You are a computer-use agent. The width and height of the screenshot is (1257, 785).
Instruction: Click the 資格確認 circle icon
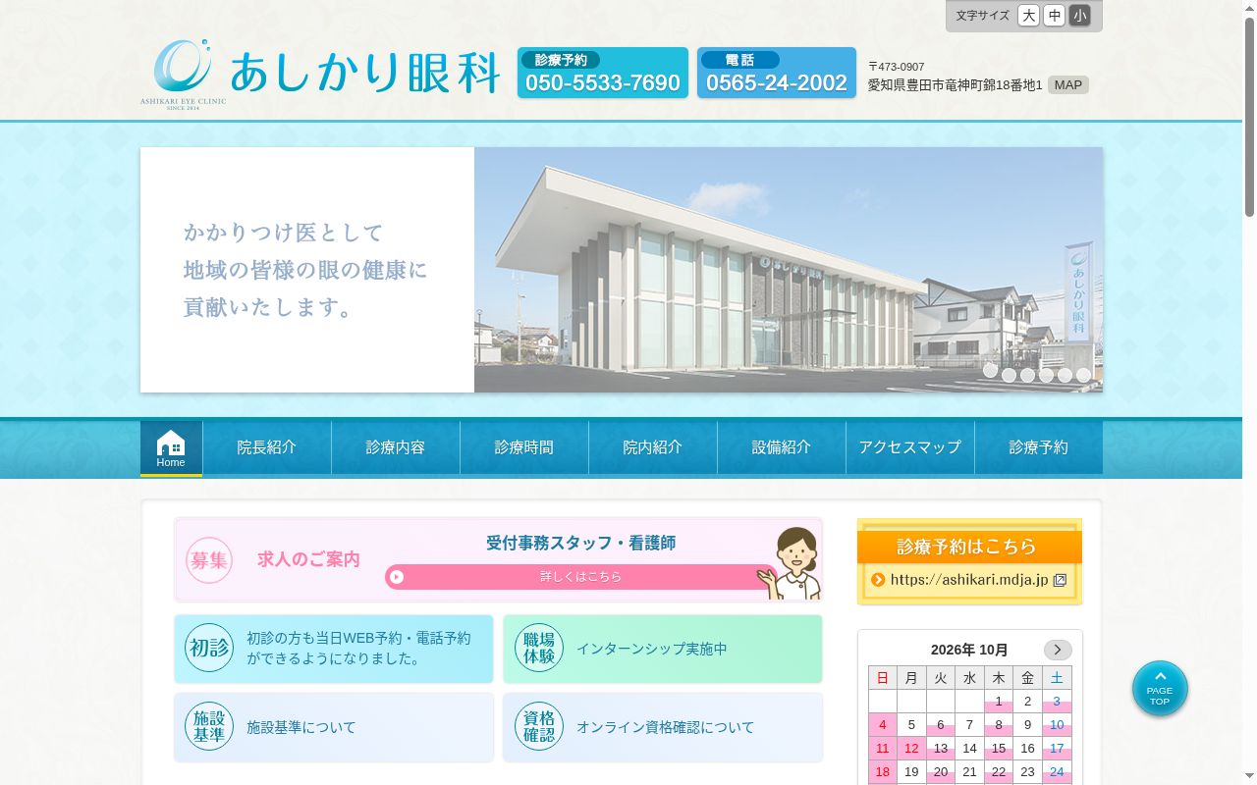[x=539, y=727]
